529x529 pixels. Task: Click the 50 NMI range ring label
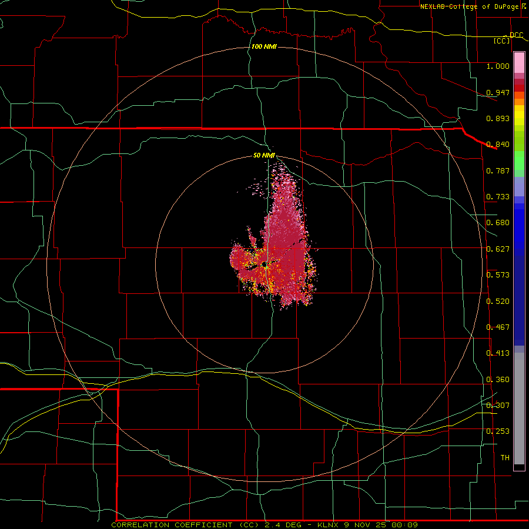[264, 156]
